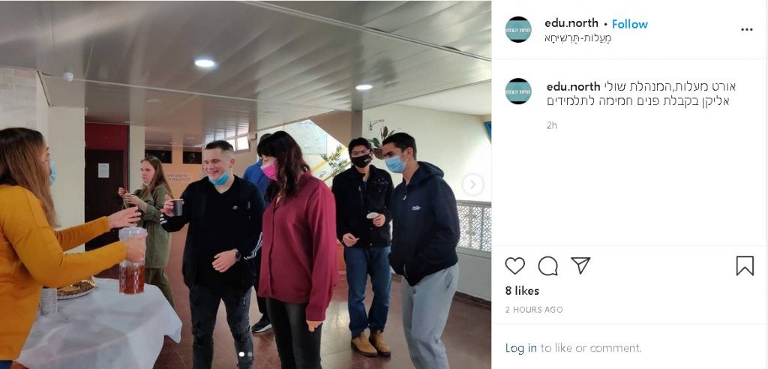Open the edu.north avatar in the post header
The width and height of the screenshot is (768, 369).
(x=518, y=29)
